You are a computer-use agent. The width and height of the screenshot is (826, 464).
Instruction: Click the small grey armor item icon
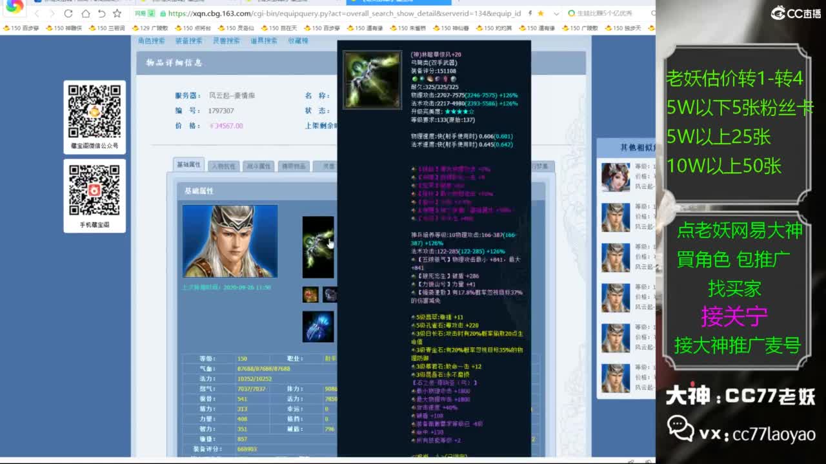coord(330,295)
